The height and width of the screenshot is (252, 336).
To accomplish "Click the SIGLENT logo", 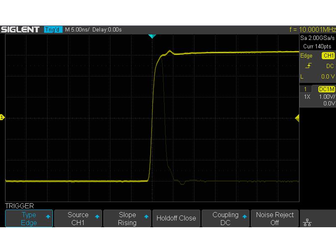I will point(20,29).
